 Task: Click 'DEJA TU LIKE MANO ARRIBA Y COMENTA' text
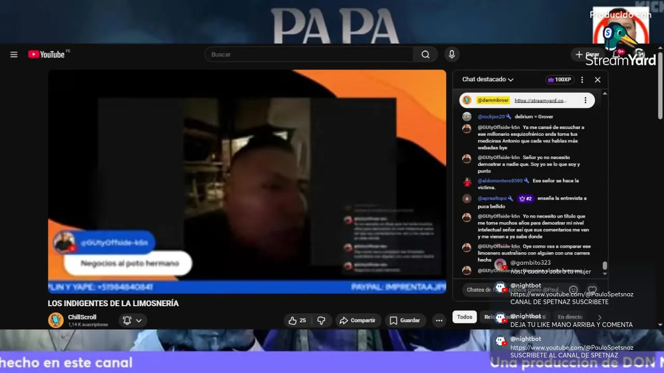(571, 325)
